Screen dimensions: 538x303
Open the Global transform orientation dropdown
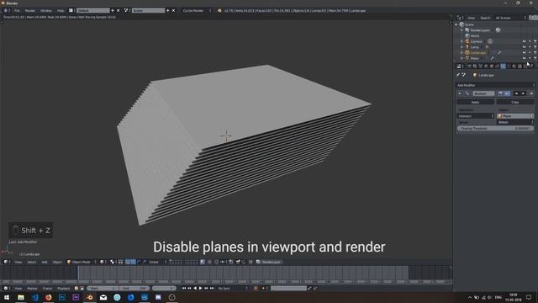point(157,262)
